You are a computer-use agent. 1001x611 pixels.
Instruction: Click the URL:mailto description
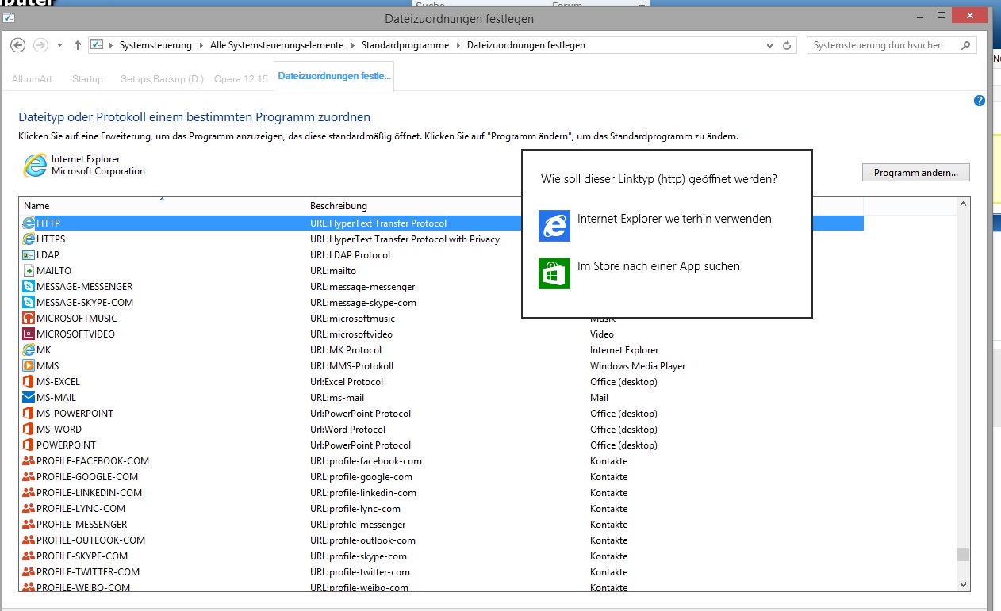333,271
